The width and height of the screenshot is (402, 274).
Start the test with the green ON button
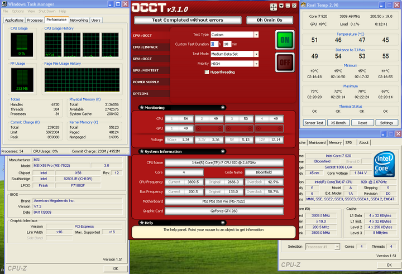point(285,40)
